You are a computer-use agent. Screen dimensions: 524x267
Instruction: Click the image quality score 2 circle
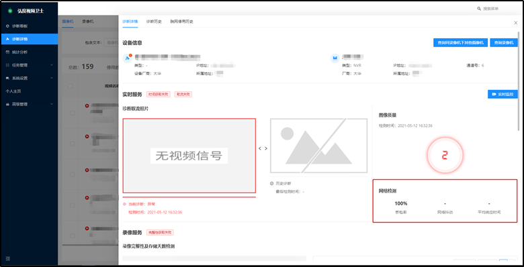(445, 155)
